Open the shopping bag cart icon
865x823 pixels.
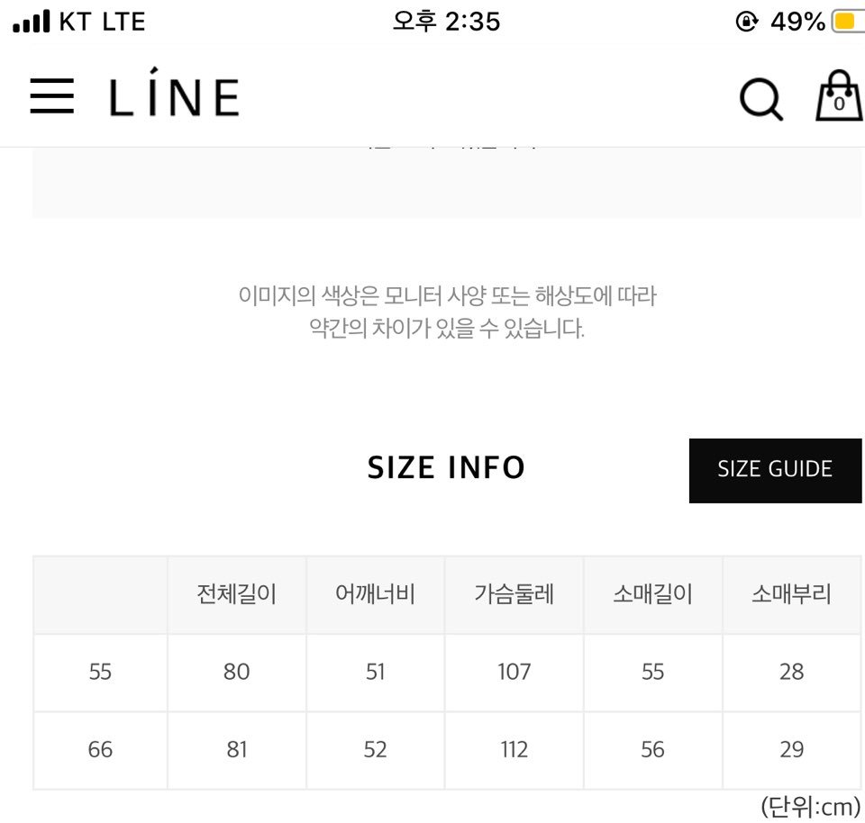[840, 95]
